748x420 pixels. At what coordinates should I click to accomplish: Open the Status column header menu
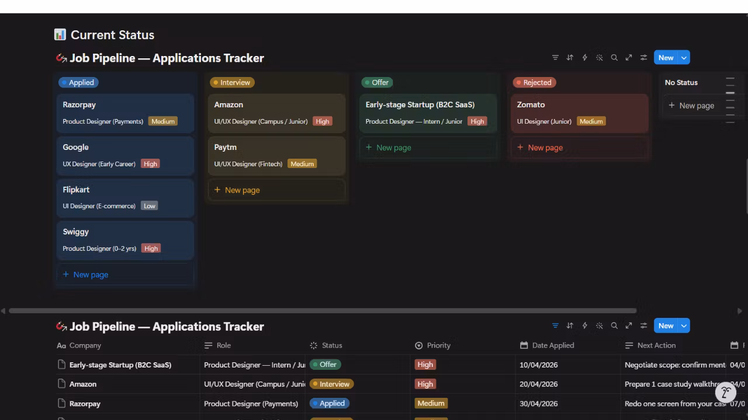pos(325,345)
